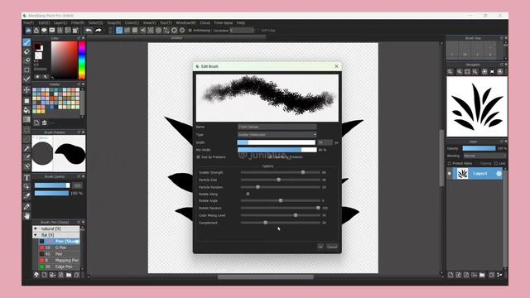Click Cancel in Edit Brush dialog
This screenshot has height=298, width=530.
(332, 247)
